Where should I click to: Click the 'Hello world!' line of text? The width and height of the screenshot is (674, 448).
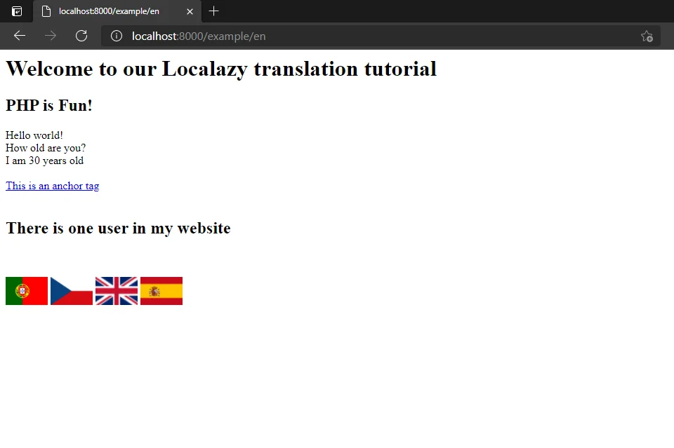(x=34, y=135)
